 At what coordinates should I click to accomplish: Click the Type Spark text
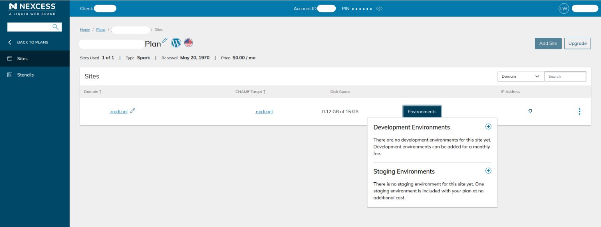138,58
